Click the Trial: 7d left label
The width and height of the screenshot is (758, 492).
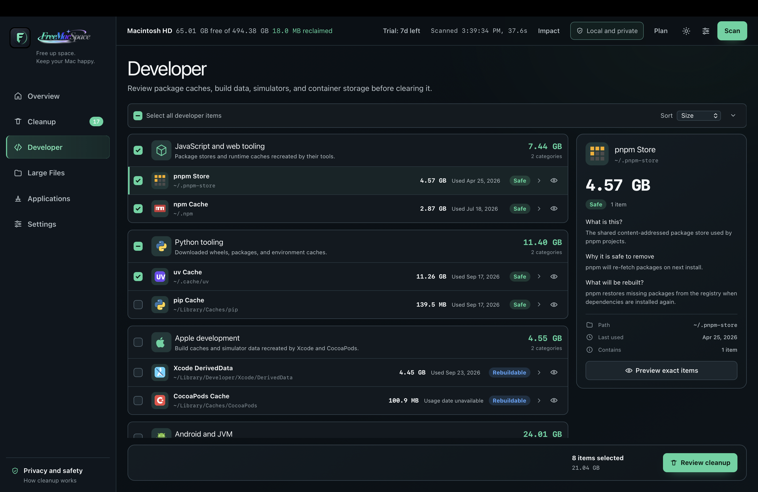point(401,31)
